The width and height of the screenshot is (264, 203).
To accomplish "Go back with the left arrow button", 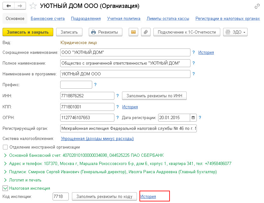I will tap(9, 6).
